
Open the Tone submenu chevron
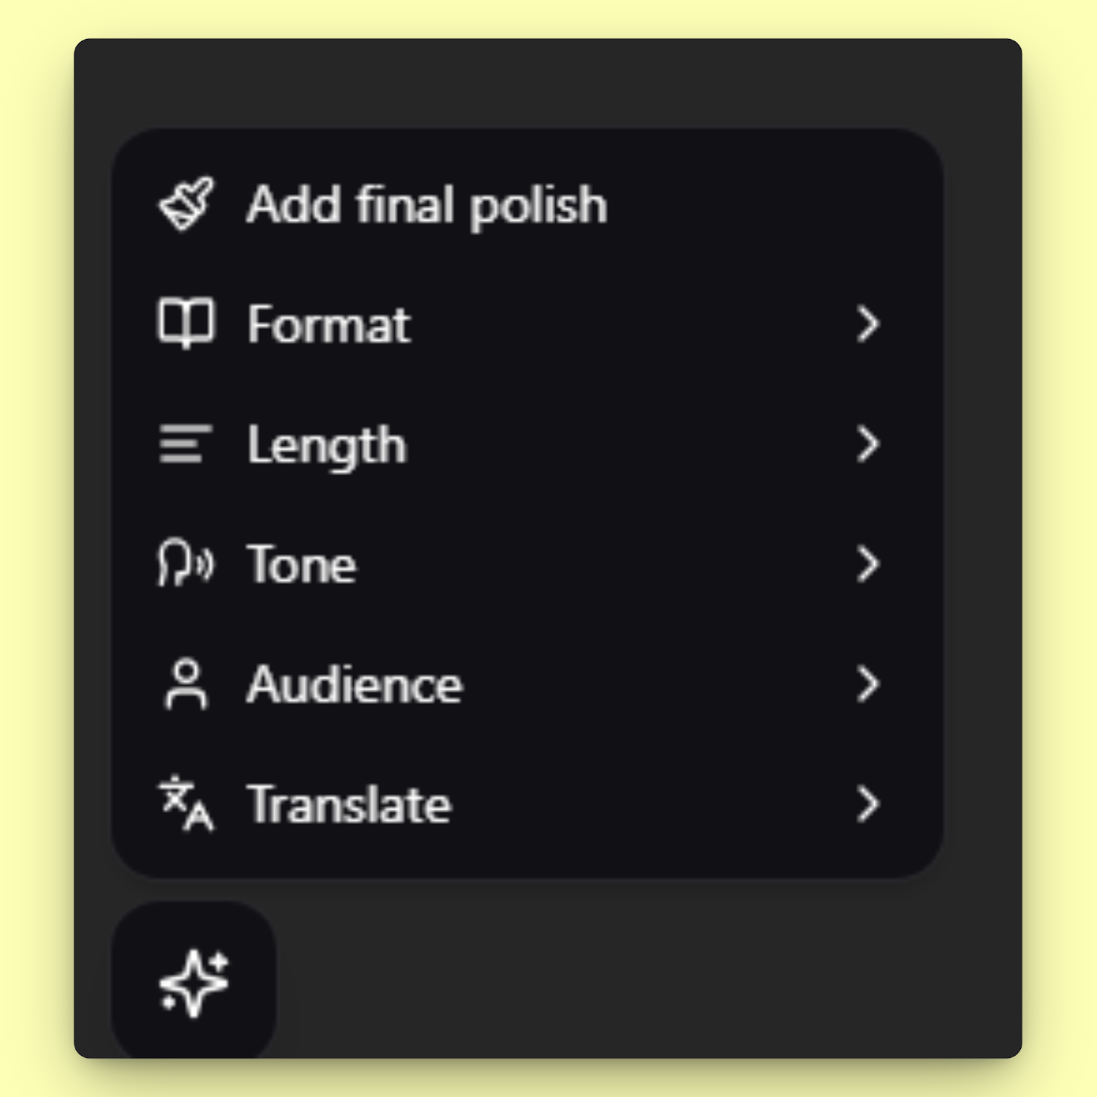pos(867,564)
